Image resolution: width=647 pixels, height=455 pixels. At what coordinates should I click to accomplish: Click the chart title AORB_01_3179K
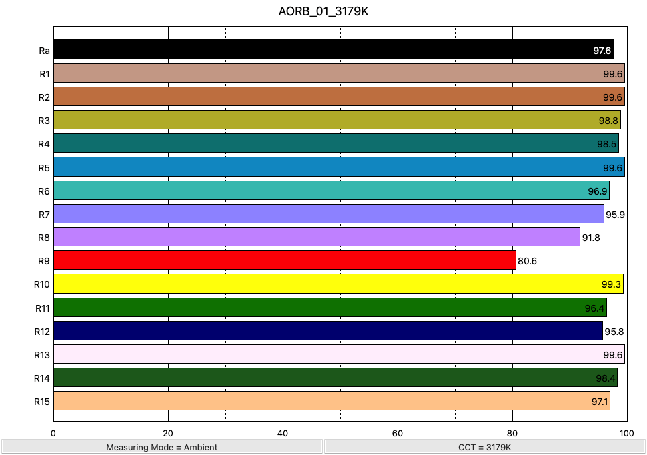click(x=323, y=11)
